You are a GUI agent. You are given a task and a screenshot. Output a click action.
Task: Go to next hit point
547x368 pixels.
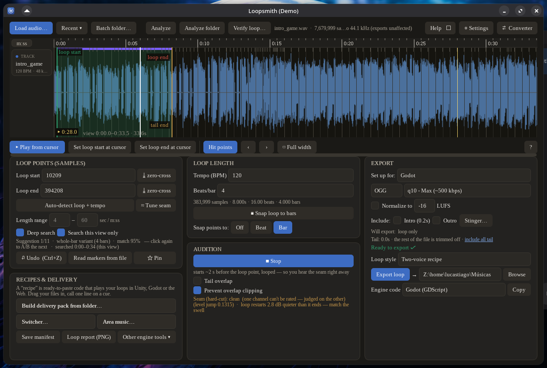pos(267,147)
